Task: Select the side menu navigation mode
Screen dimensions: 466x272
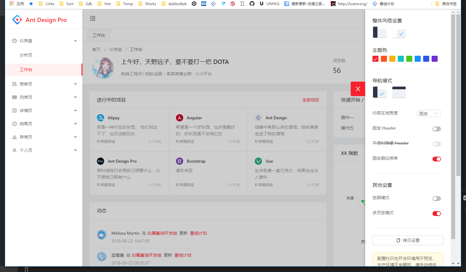Action: click(380, 92)
